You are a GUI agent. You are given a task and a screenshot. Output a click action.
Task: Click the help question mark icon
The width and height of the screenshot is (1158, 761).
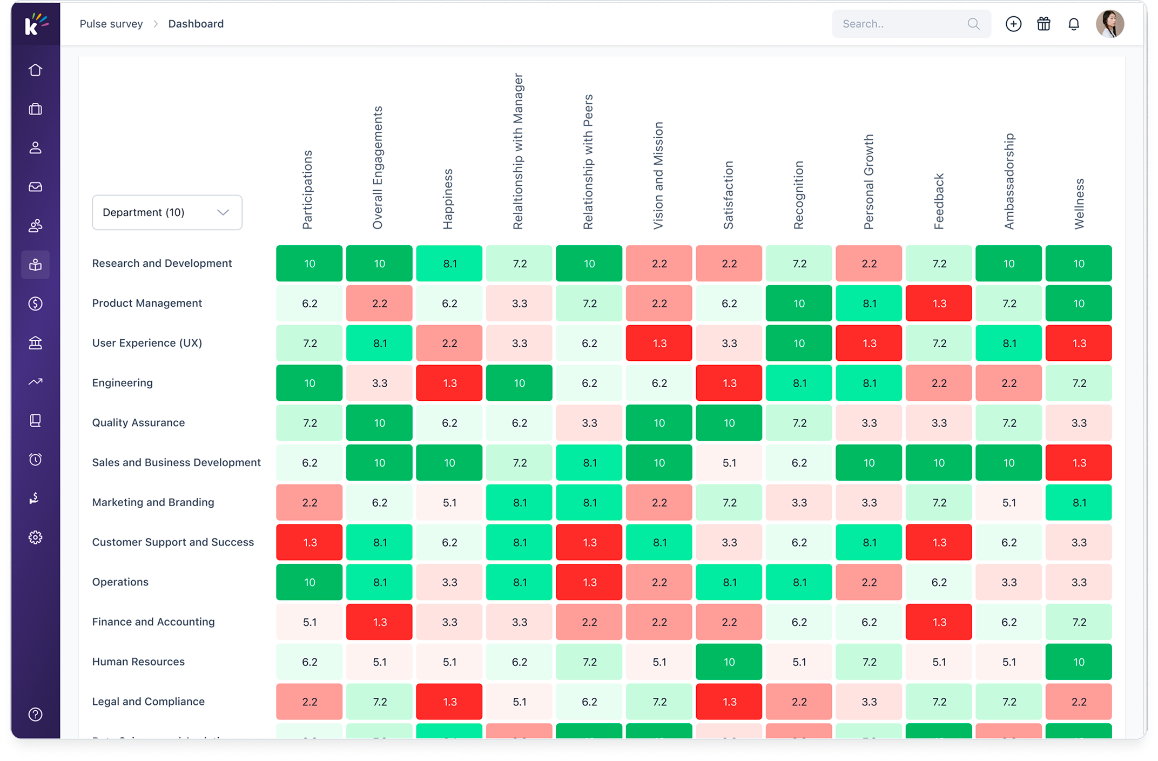pos(35,715)
